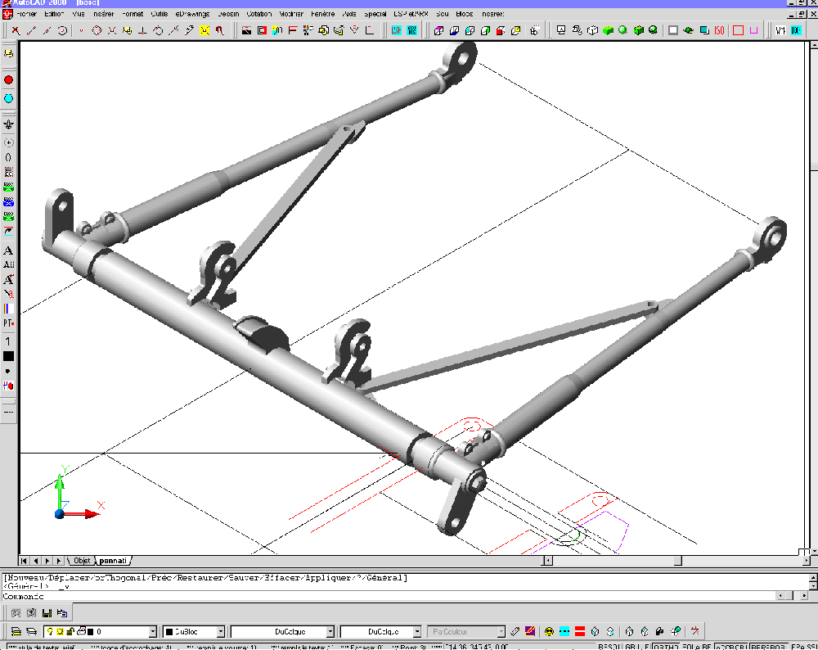Click the cyan circle icon in left toolbar

(x=8, y=99)
